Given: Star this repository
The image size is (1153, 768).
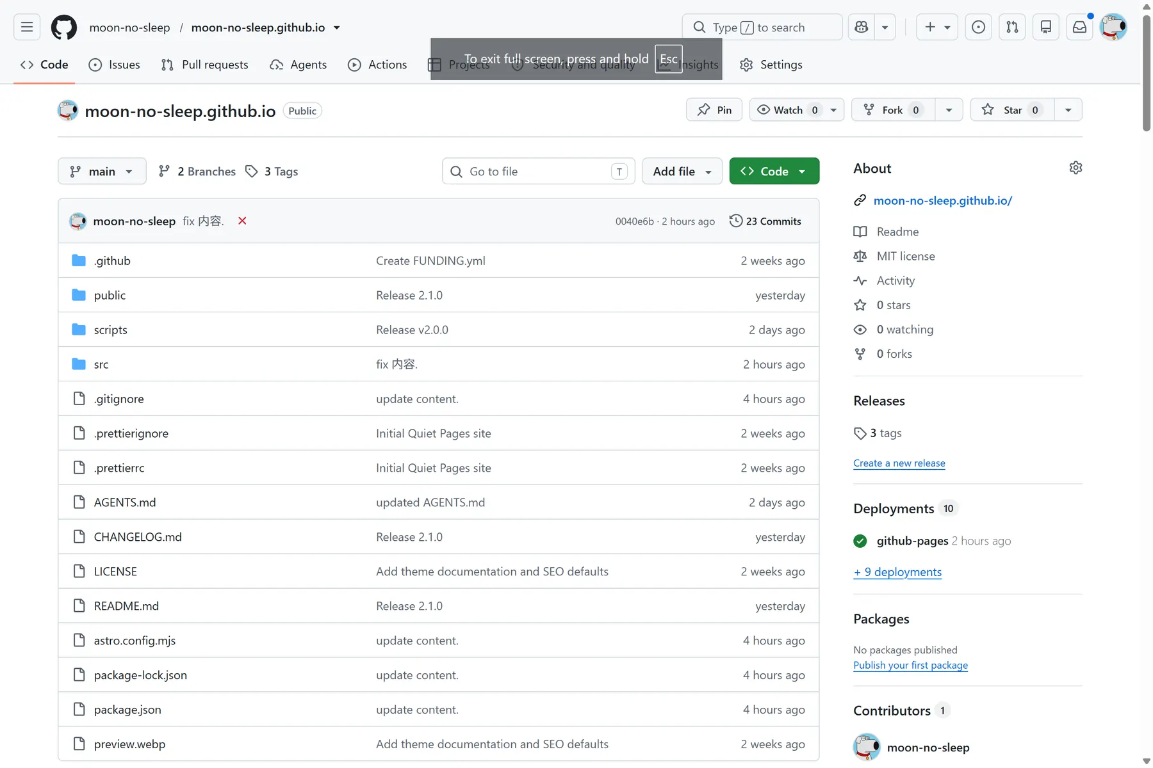Looking at the screenshot, I should 1012,109.
